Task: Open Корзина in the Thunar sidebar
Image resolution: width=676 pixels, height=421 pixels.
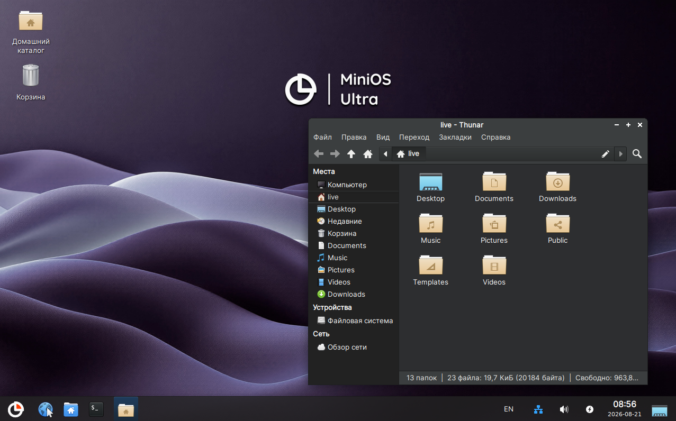Action: tap(353, 233)
